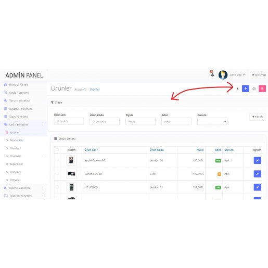This screenshot has width=268, height=268.
Task: Click the Ürünler breadcrumb link
Action: (x=95, y=90)
